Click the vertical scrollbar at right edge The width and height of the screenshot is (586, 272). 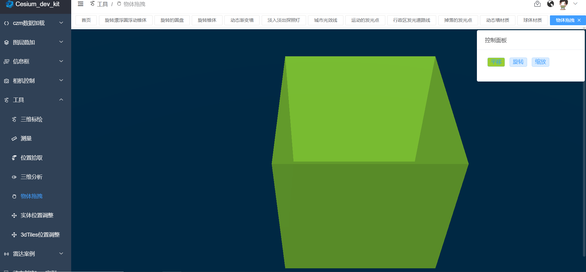584,142
